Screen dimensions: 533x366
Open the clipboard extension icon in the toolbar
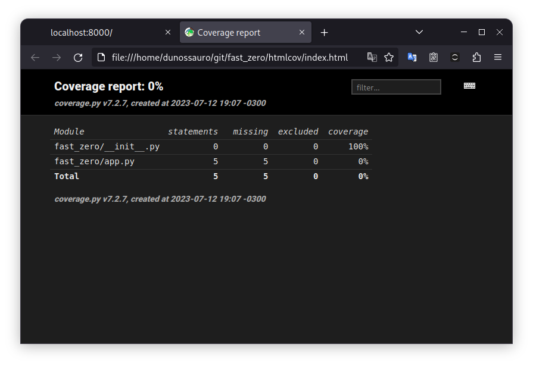[x=434, y=58]
